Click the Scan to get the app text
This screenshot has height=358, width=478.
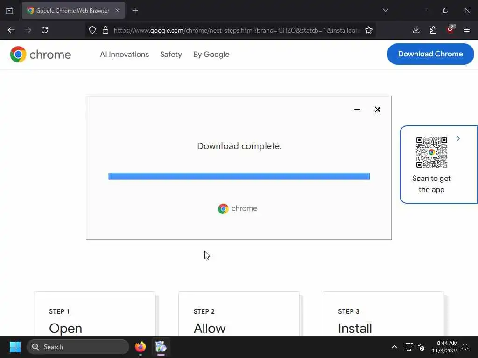click(x=431, y=184)
